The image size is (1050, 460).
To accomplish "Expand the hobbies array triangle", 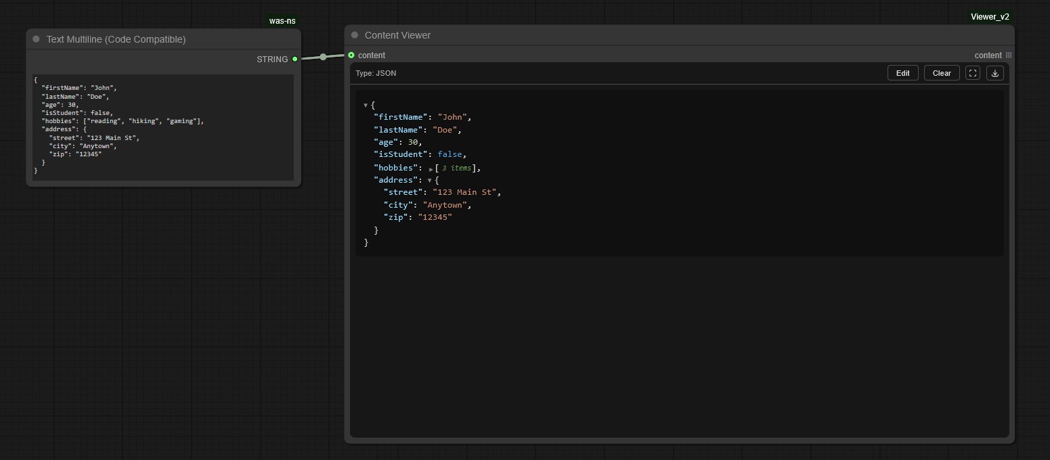I will pos(431,168).
